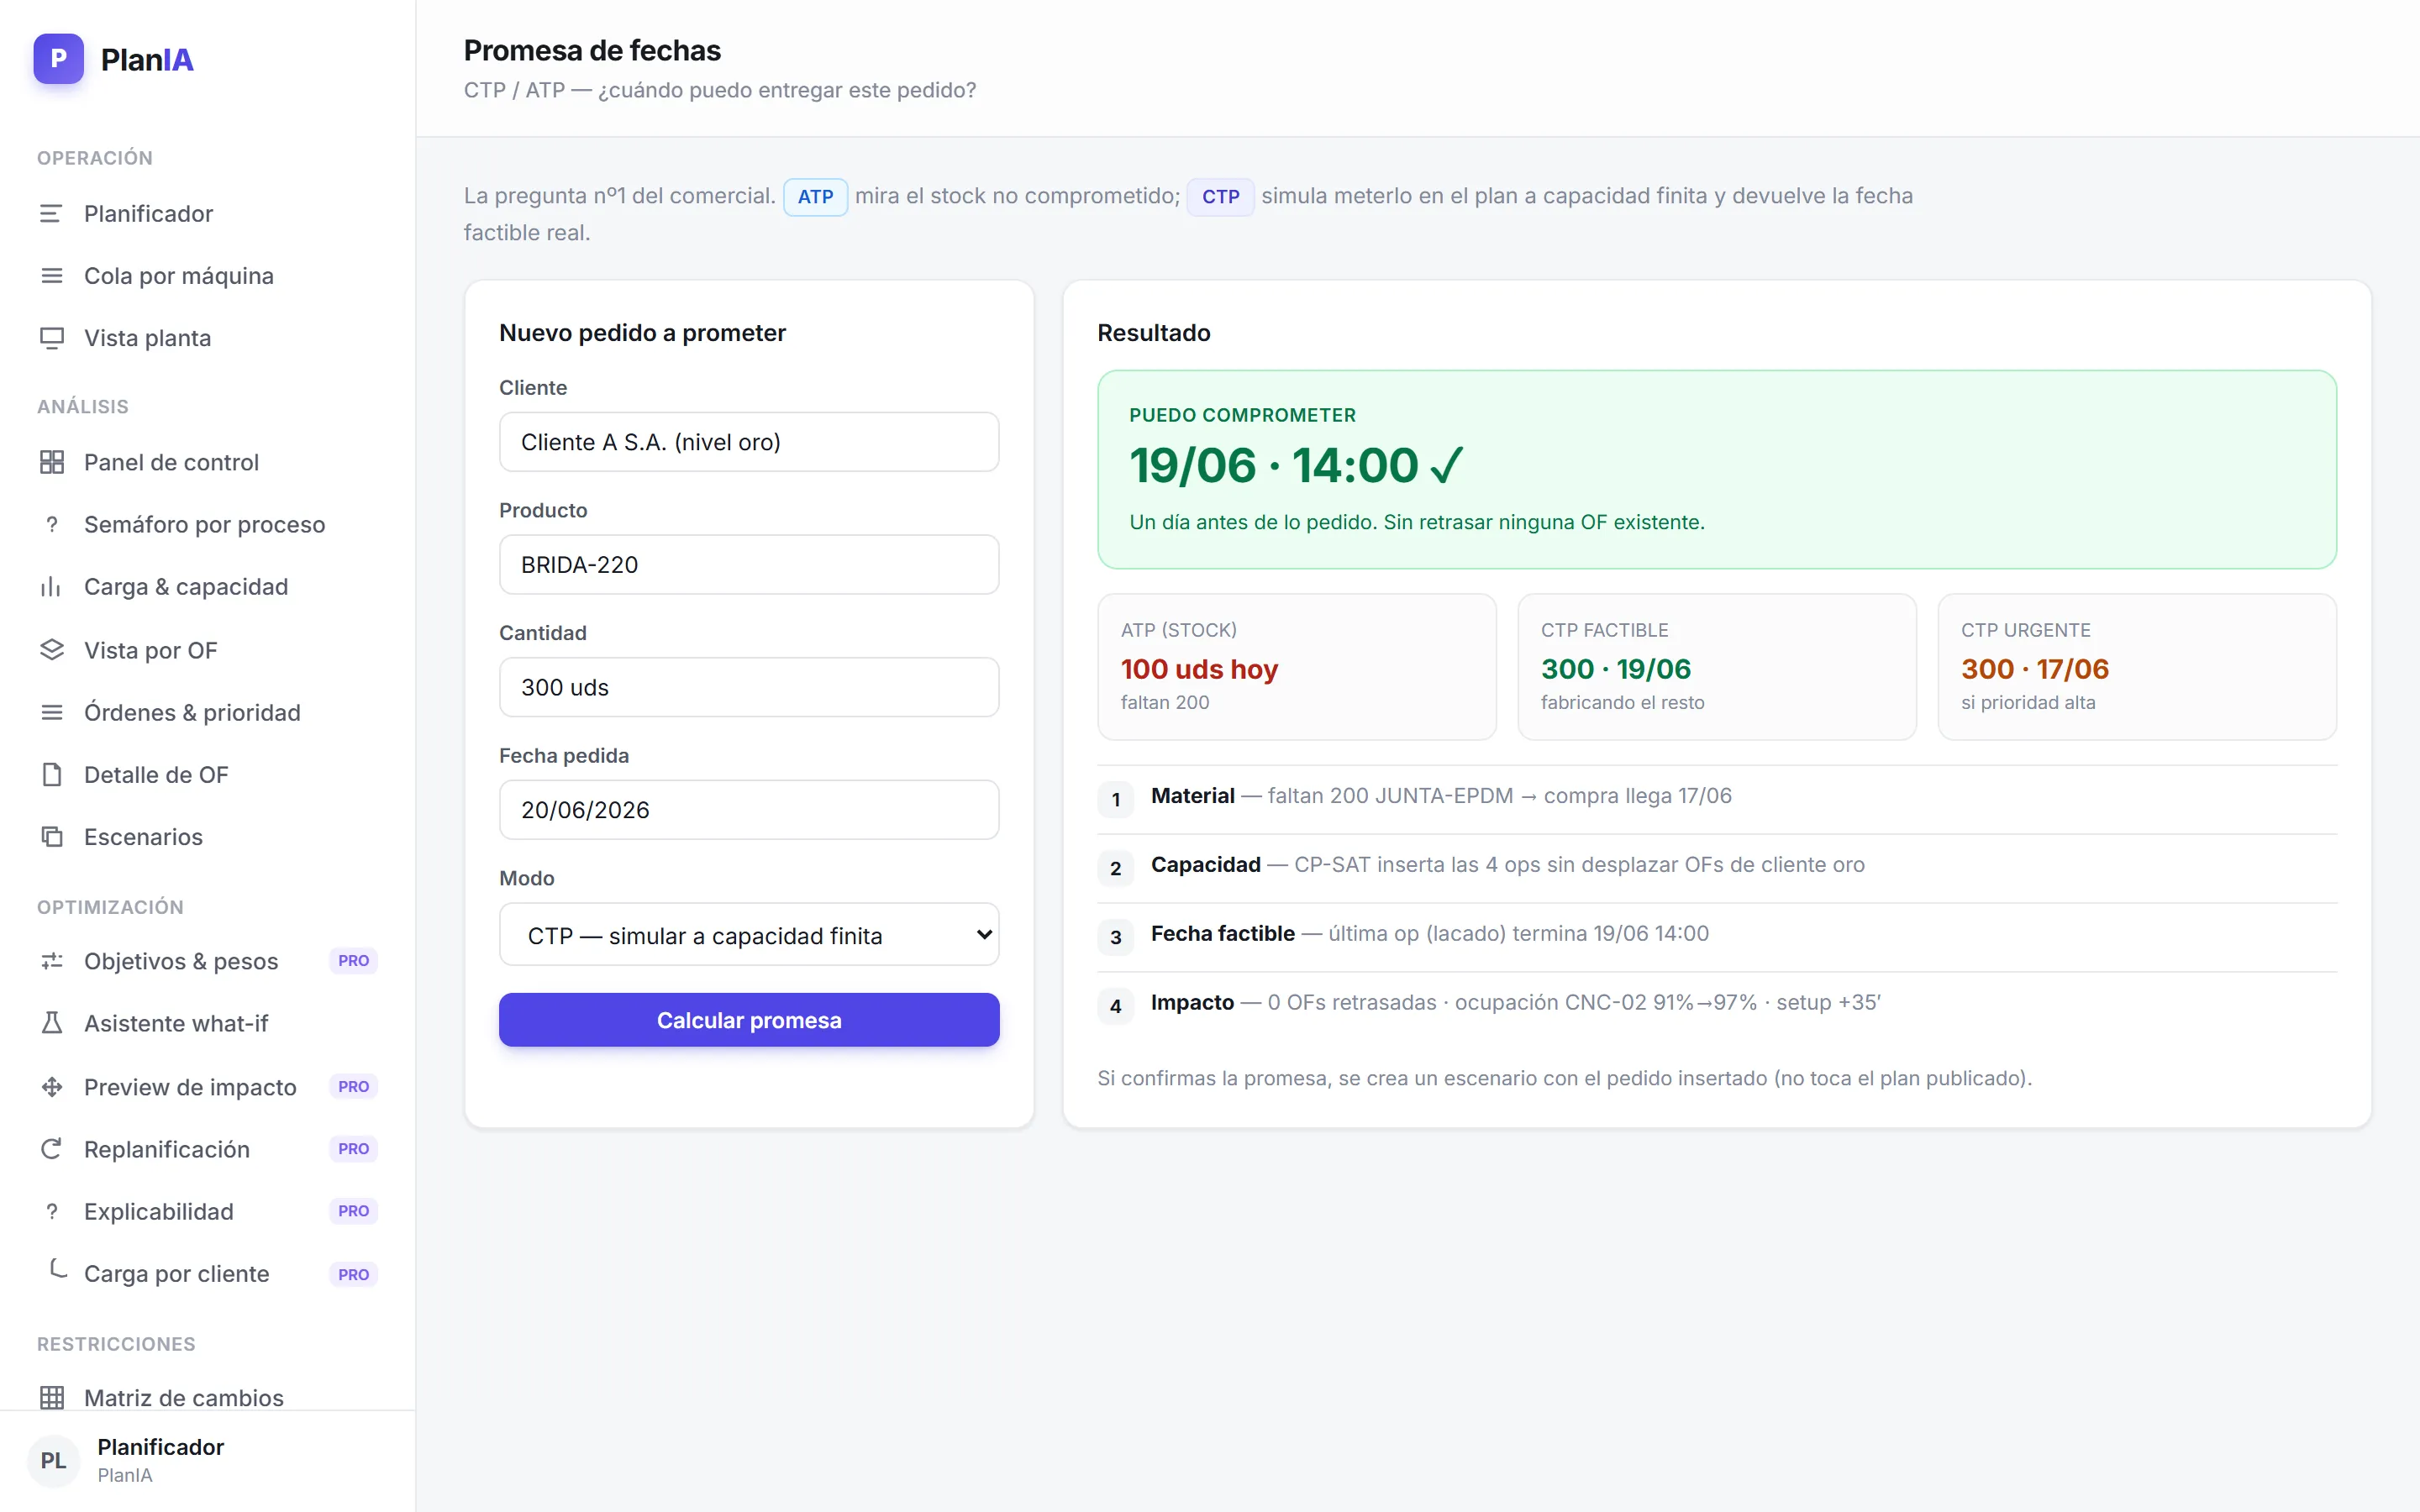Click the Asistente what-if flask icon

51,1023
